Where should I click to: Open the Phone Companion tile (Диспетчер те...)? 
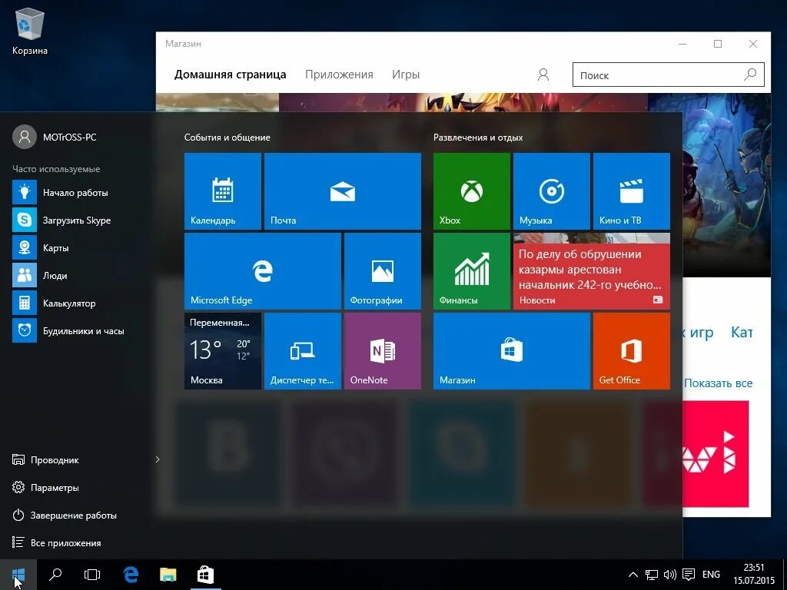[x=303, y=350]
